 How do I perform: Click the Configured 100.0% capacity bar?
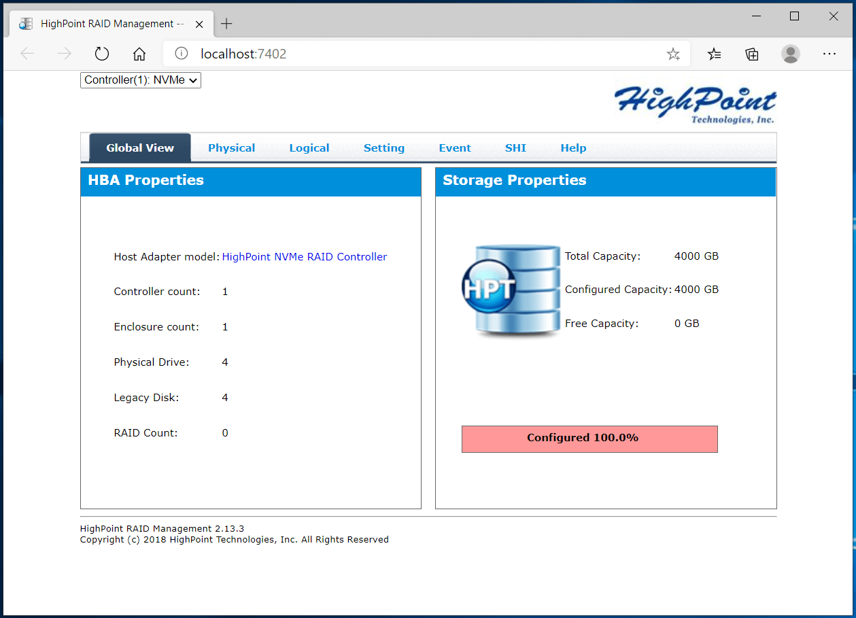589,439
